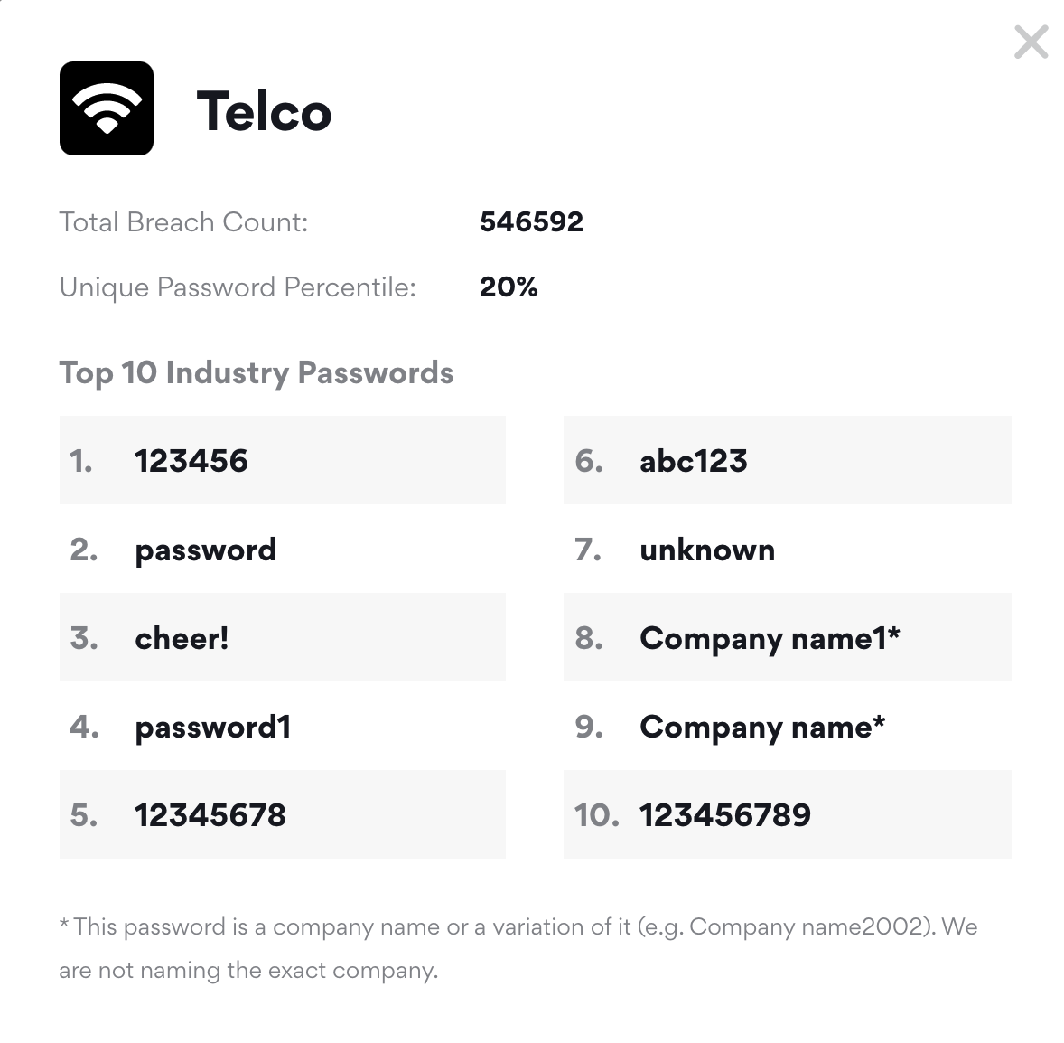Select the fourth entry password1

(x=213, y=727)
